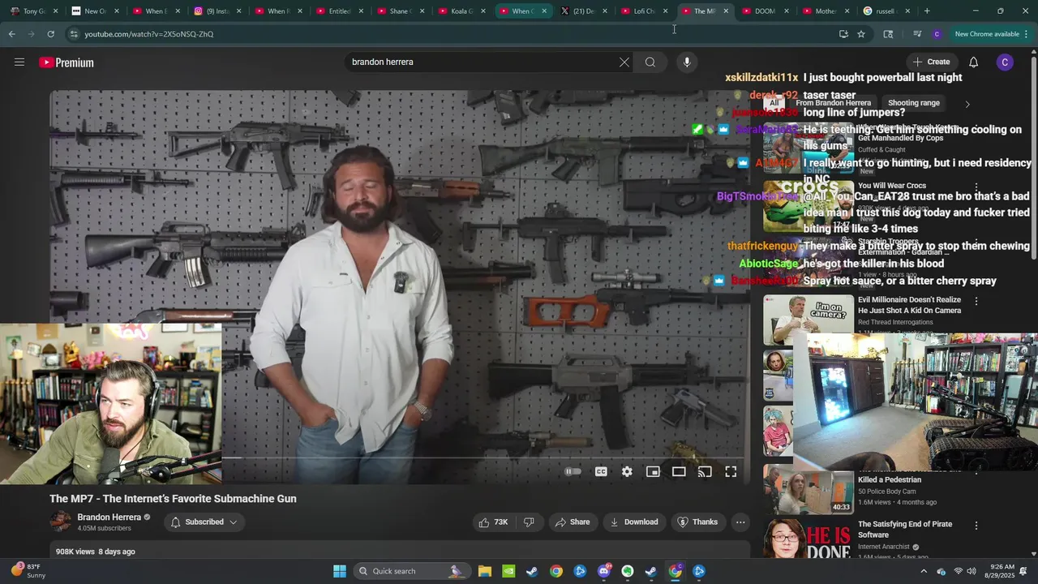Open the Subscribed notification dropdown

pos(204,522)
